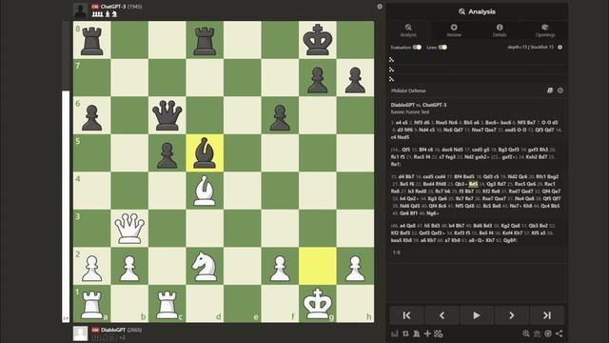Screen dimensions: 609x343
Task: Select highlighted move Bd5 in move list
Action: pos(473,184)
